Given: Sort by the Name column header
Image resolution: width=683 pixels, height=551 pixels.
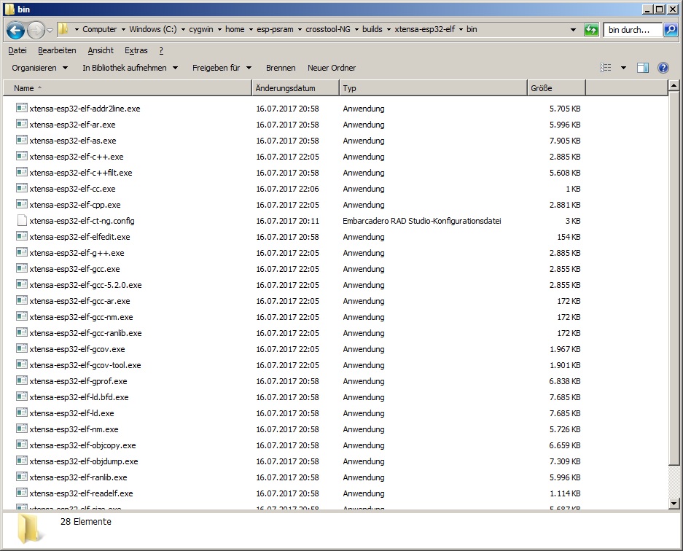Looking at the screenshot, I should coord(128,88).
